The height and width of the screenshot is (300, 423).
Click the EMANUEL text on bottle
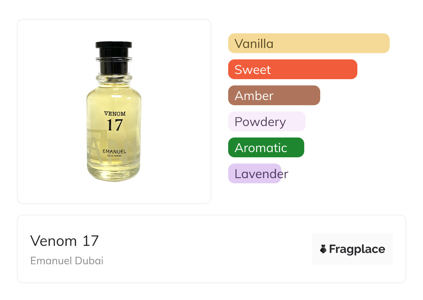pos(114,152)
